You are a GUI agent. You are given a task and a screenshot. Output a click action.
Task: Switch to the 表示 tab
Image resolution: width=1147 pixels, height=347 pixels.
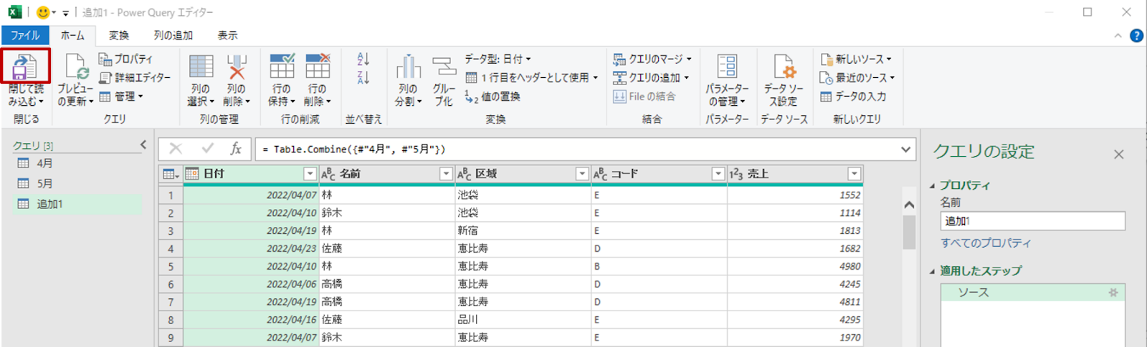coord(228,35)
